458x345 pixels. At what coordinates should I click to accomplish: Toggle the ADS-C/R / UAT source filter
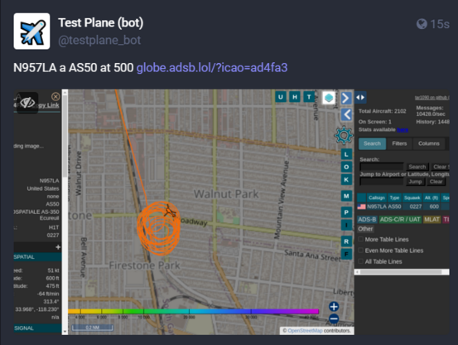click(x=400, y=220)
